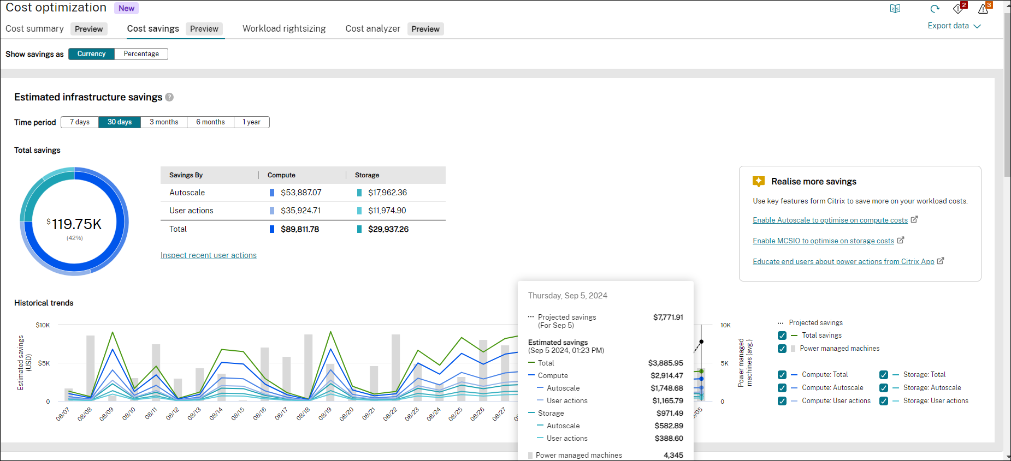Expand the Export data dropdown
The image size is (1011, 461).
[954, 26]
